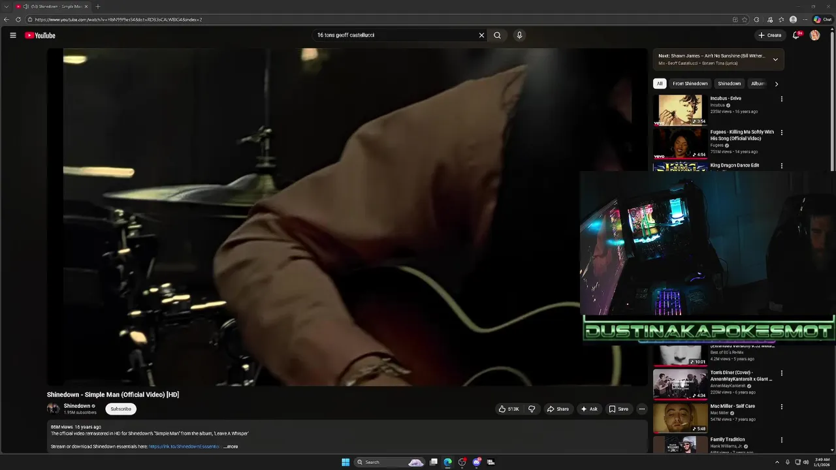
Task: Open Incubus - Drive video thumbnail
Action: tap(680, 110)
